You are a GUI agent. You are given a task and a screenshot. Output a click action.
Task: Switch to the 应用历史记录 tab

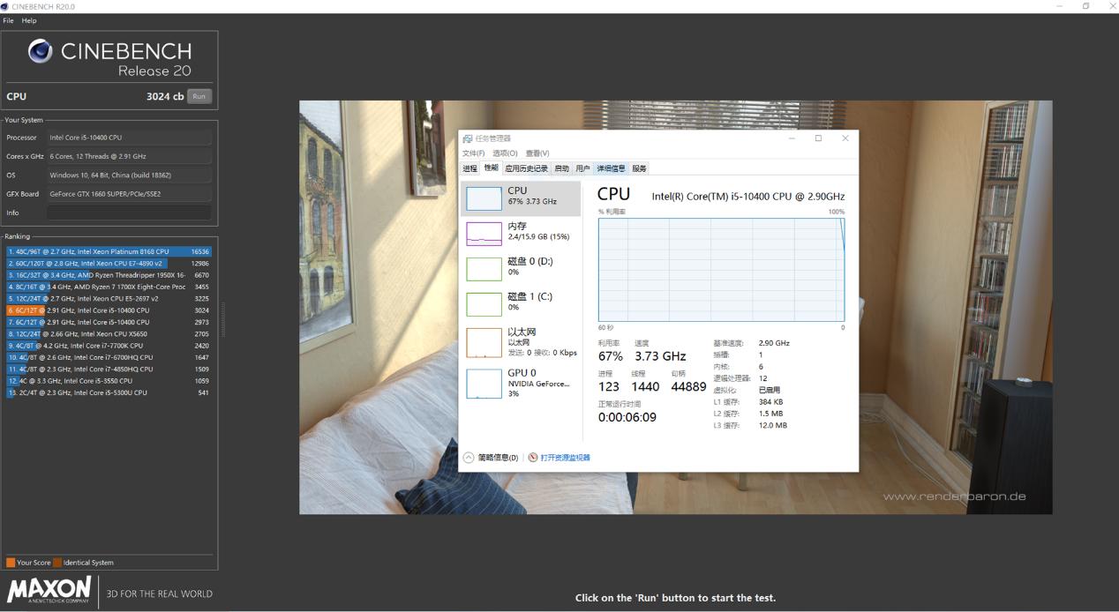[x=526, y=168]
